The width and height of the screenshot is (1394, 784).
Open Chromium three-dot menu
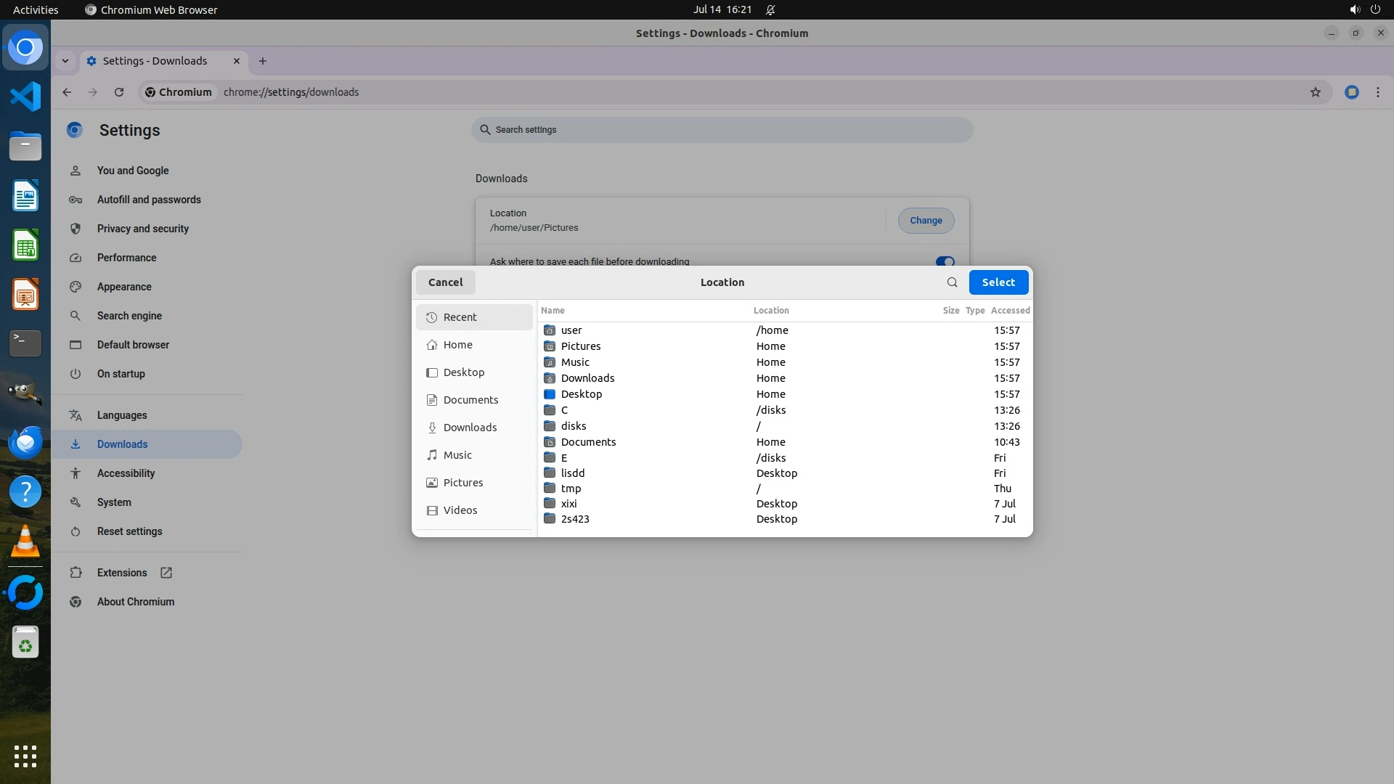(x=1377, y=92)
